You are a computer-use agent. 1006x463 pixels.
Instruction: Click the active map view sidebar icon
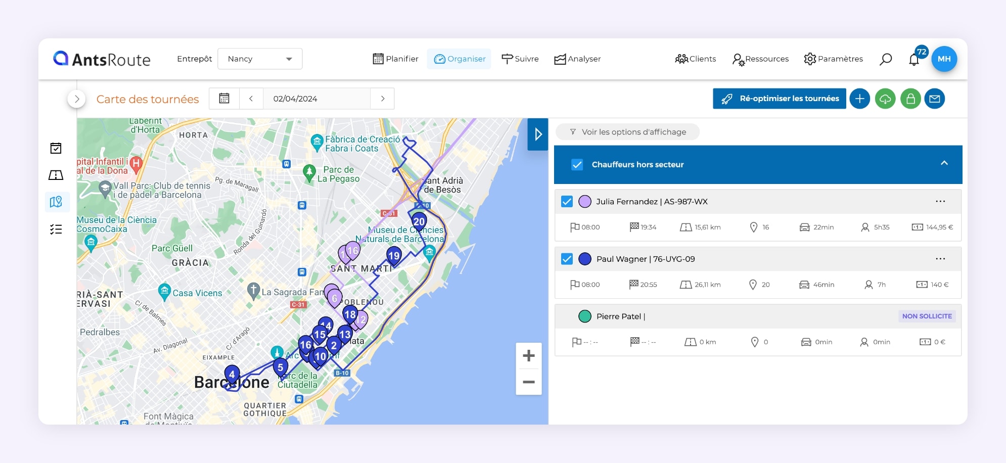(x=57, y=202)
